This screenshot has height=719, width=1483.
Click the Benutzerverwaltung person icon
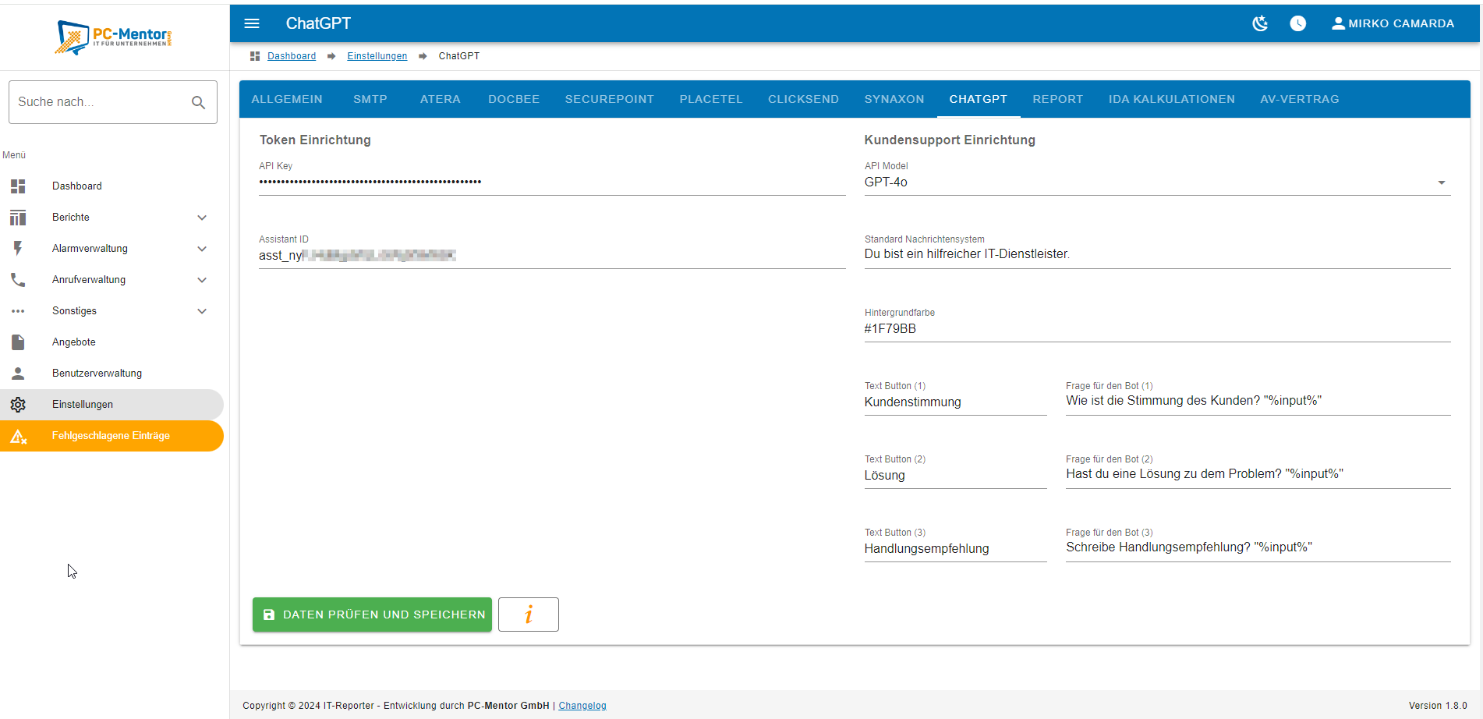(18, 374)
